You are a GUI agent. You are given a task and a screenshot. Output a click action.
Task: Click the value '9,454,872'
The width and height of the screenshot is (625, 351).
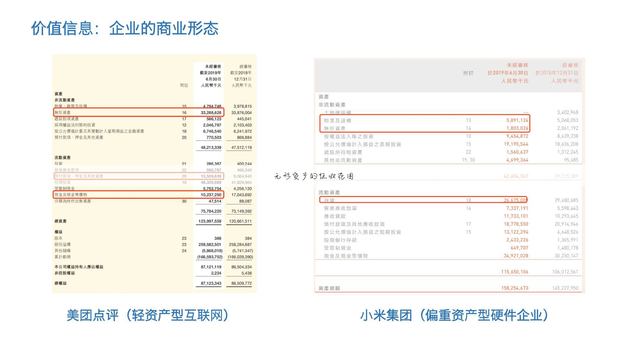(x=517, y=136)
